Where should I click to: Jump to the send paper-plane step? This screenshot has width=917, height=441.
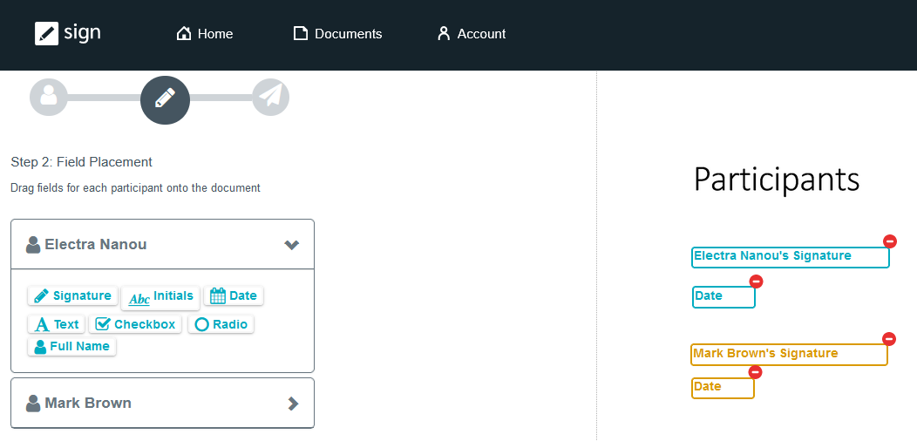click(271, 97)
